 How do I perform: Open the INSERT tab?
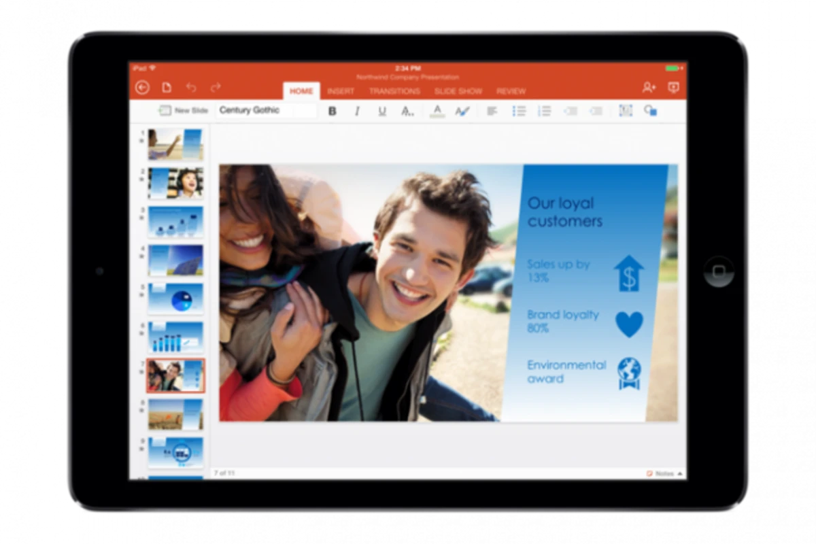341,91
